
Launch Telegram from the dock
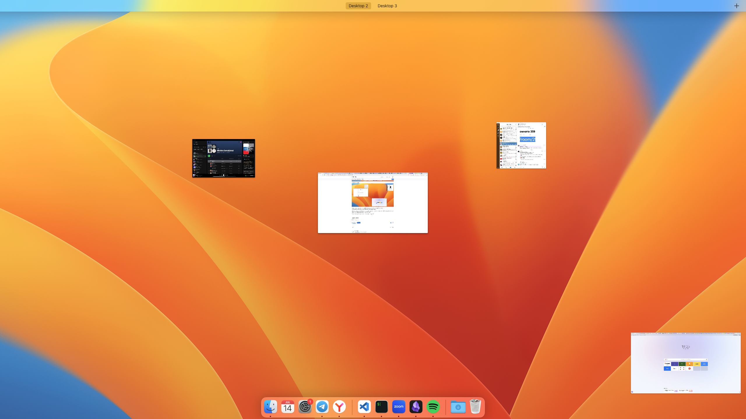coord(322,407)
